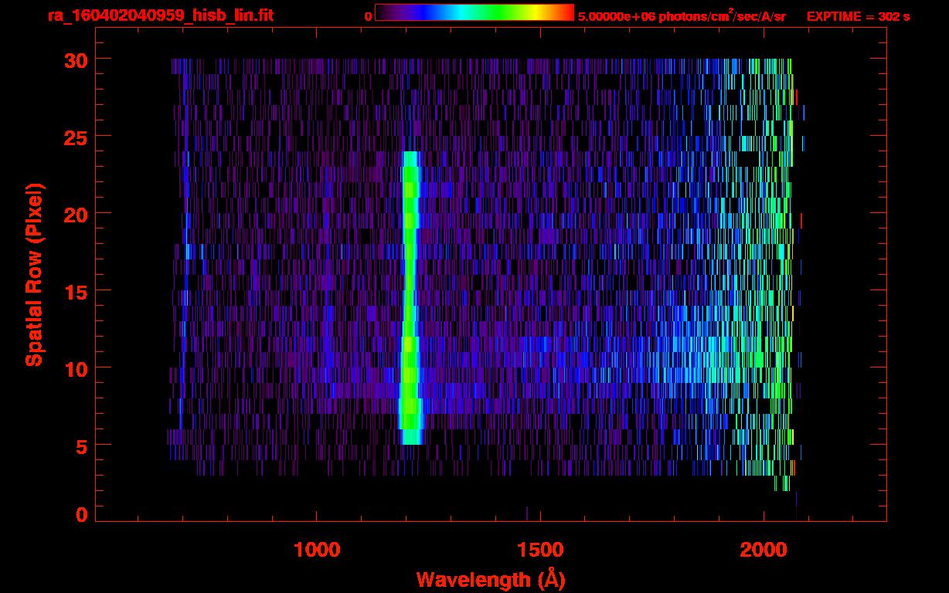Image resolution: width=949 pixels, height=593 pixels.
Task: Click the color bar minimum value 0
Action: [368, 16]
